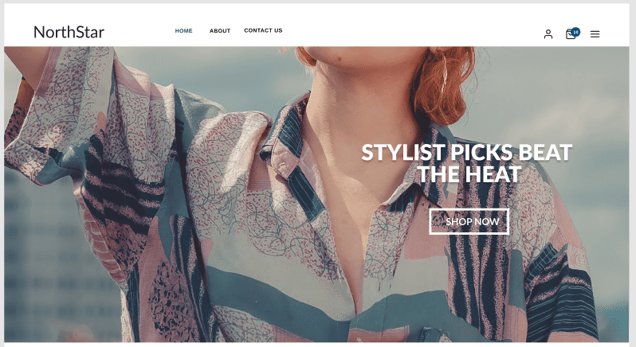Expand the hamburger menu icon
The height and width of the screenshot is (347, 636).
(595, 34)
